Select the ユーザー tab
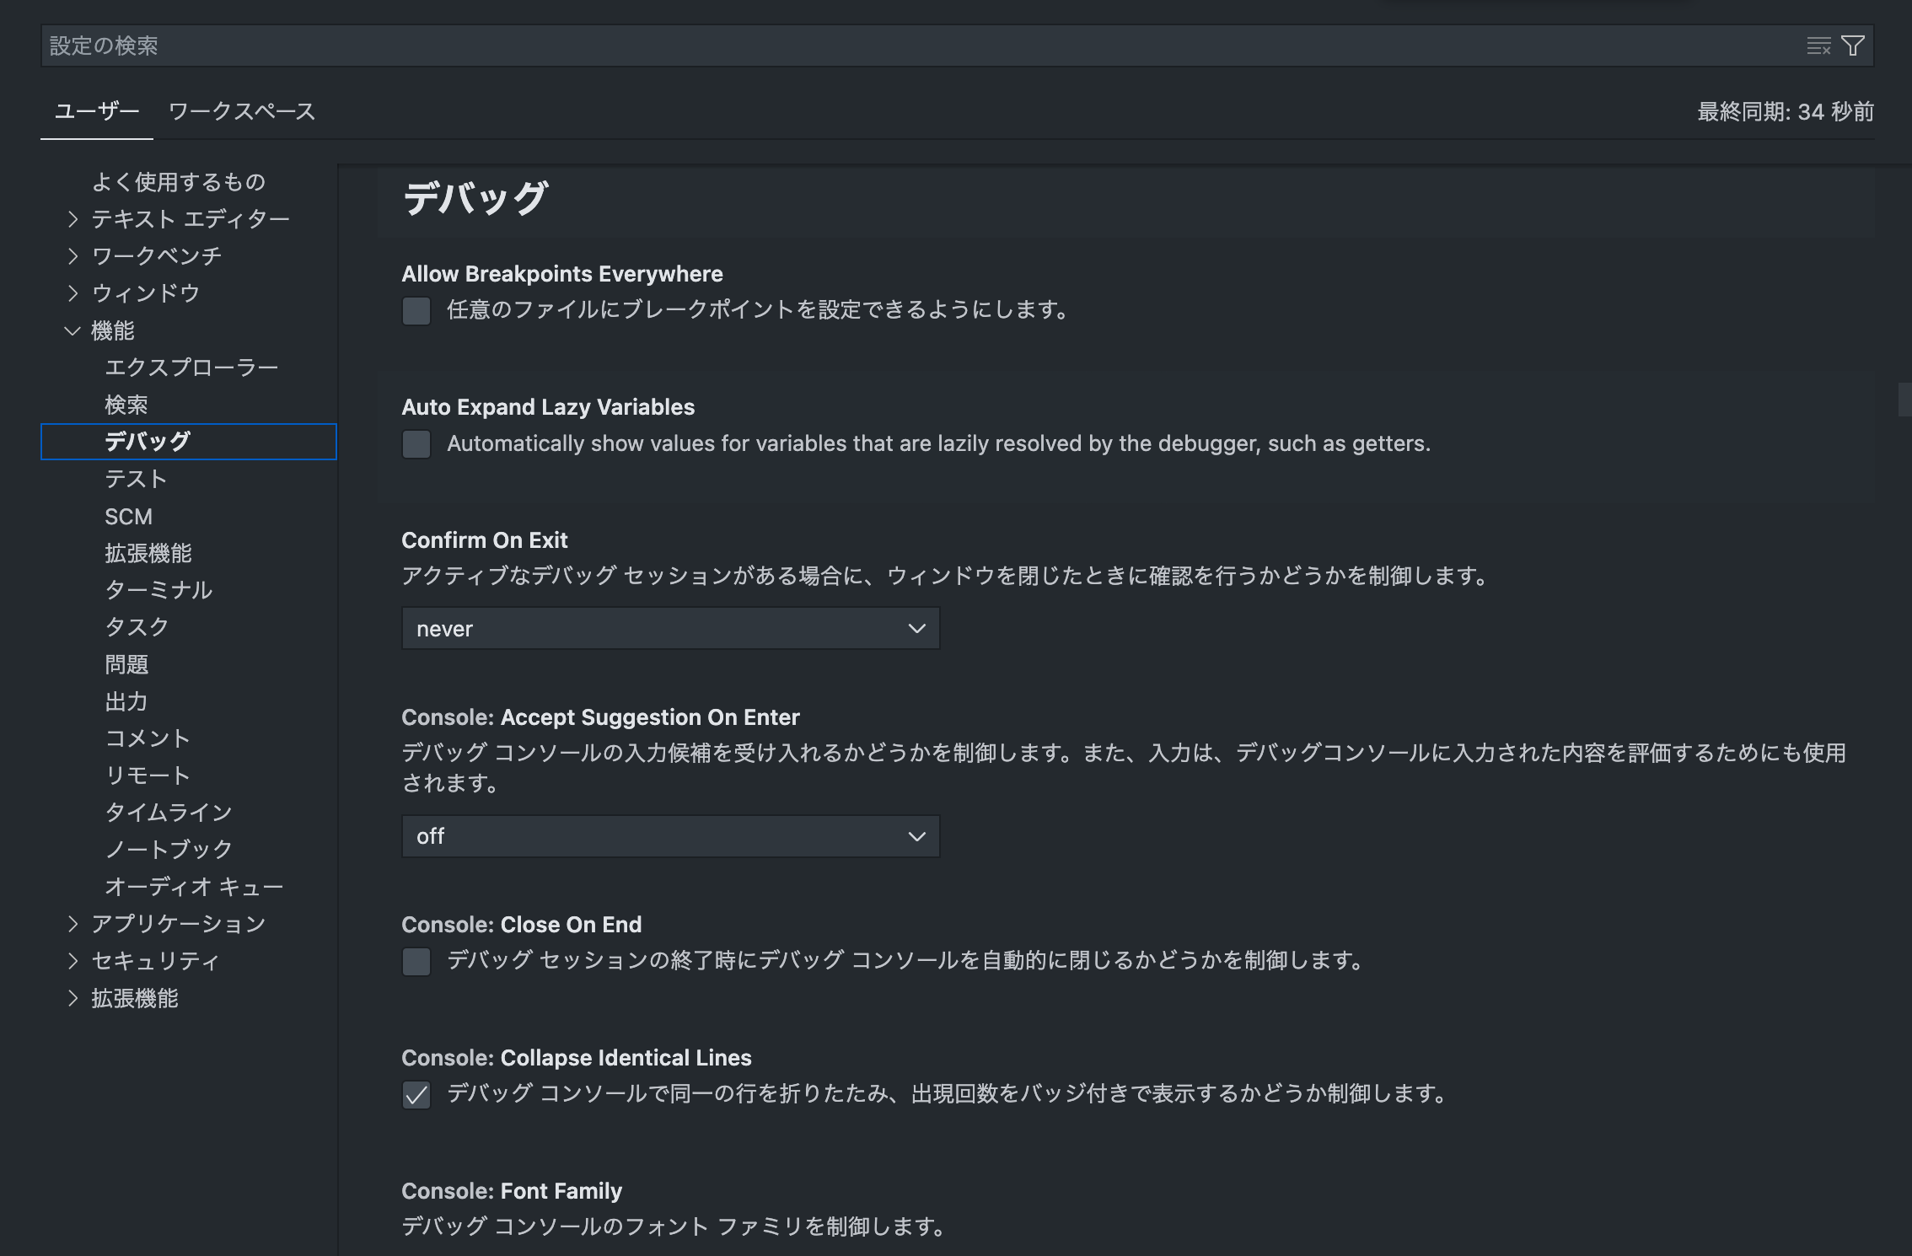The width and height of the screenshot is (1912, 1256). pyautogui.click(x=95, y=110)
